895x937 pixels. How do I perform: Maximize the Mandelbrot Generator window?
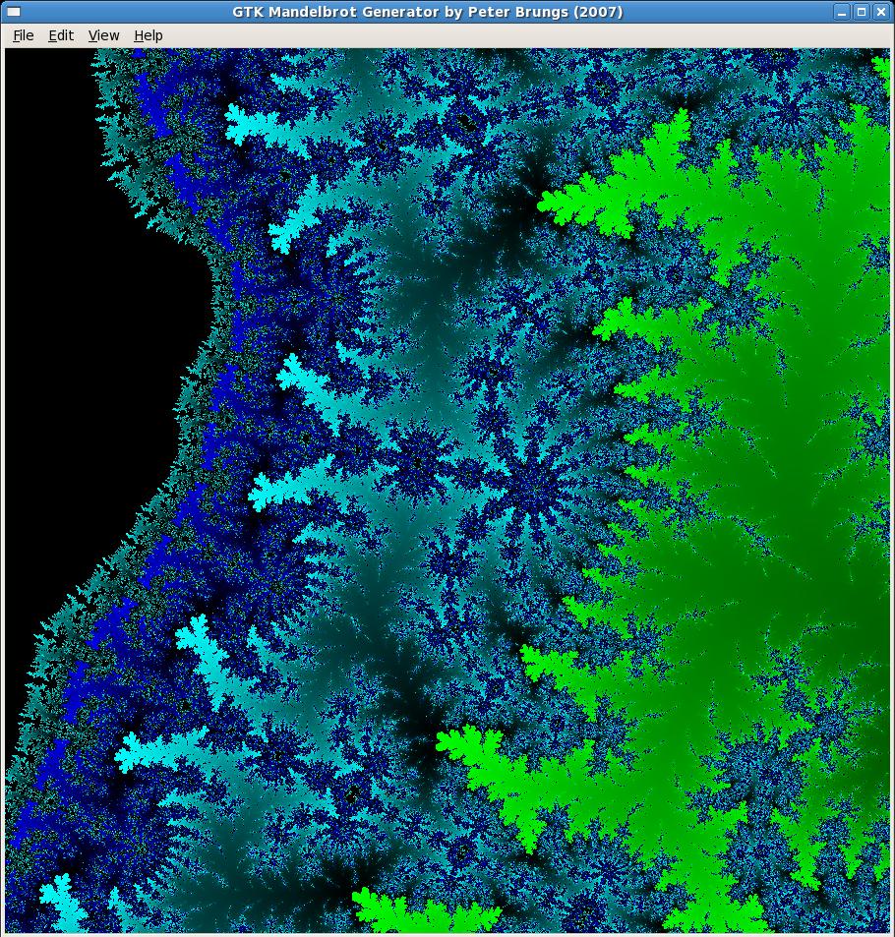point(861,12)
